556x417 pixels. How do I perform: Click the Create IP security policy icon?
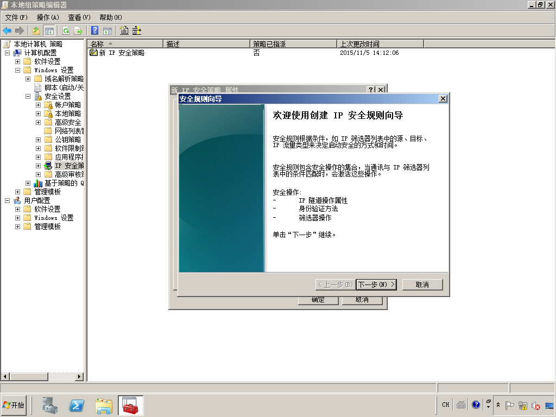pos(124,31)
